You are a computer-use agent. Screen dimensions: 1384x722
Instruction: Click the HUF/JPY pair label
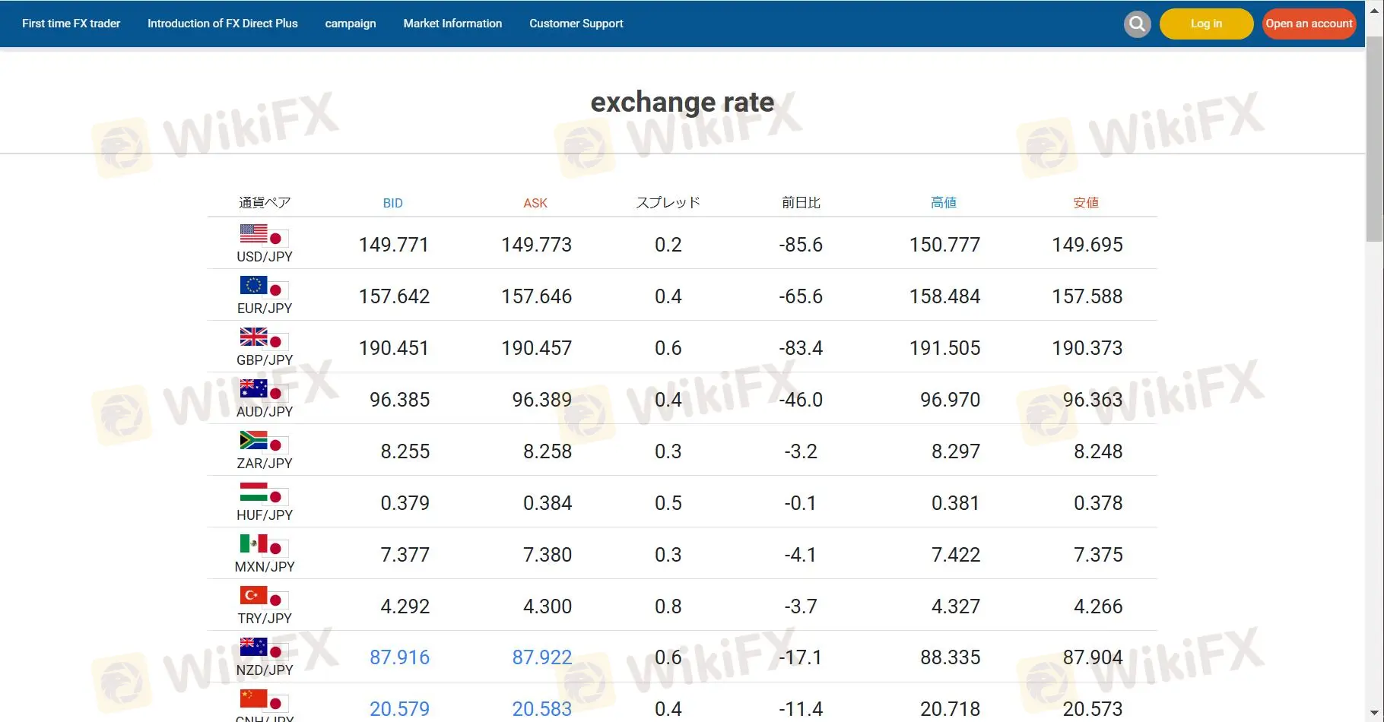coord(265,515)
